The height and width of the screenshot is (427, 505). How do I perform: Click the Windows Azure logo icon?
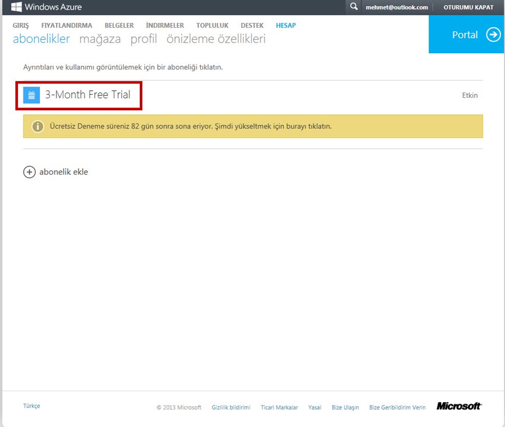tap(16, 7)
